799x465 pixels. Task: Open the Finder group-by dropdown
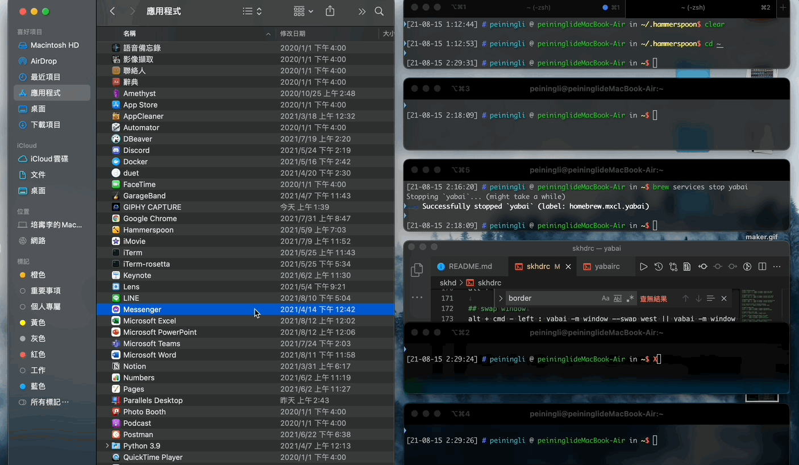click(x=303, y=11)
